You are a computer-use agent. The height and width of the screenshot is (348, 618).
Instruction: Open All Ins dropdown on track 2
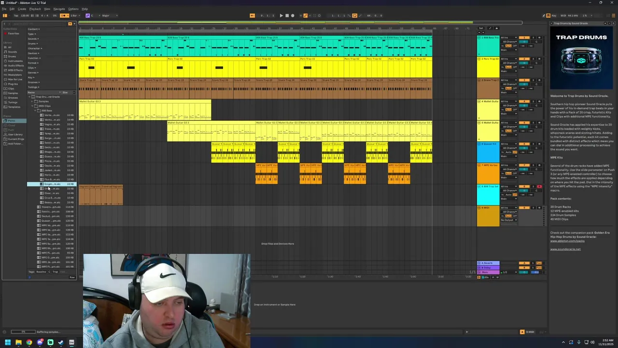(x=509, y=59)
